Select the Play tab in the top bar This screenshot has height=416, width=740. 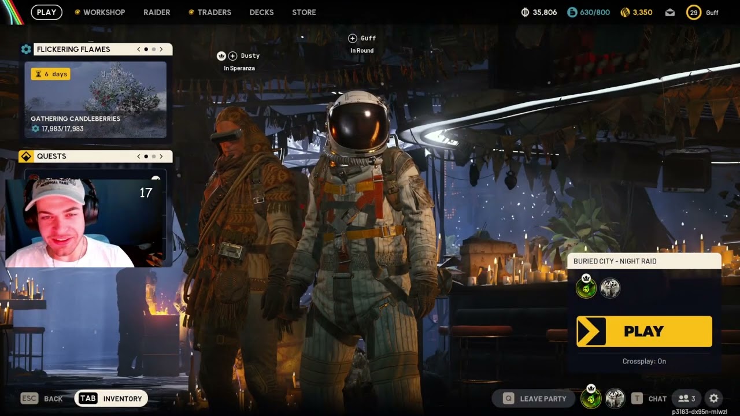46,12
